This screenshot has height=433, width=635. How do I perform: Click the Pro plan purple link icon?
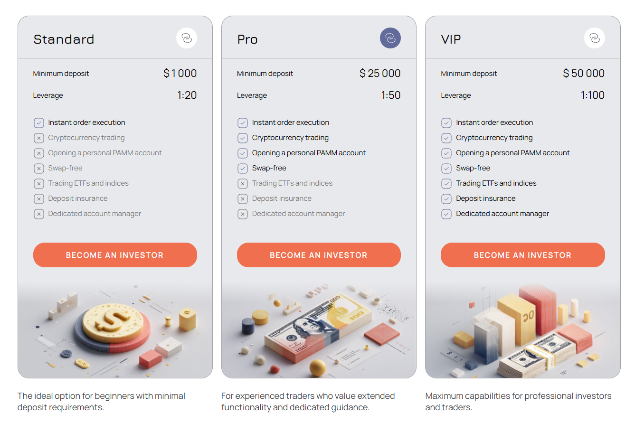(390, 38)
